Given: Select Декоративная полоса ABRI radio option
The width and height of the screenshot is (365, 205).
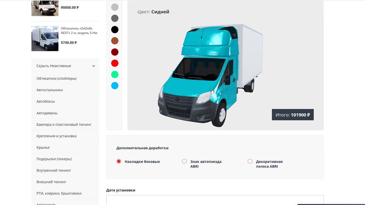Looking at the screenshot, I should click(x=250, y=161).
